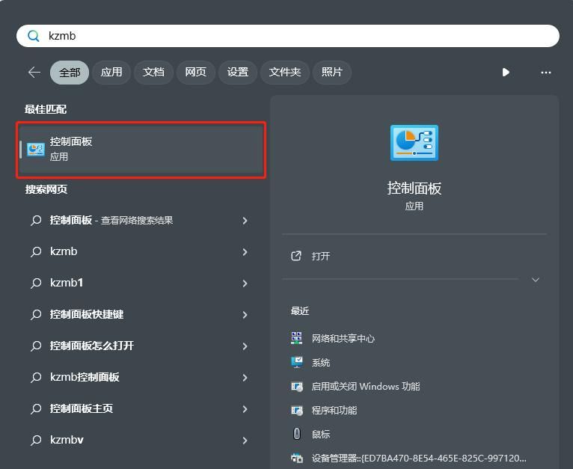Viewport: 573px width, 469px height.
Task: Click the back arrow icon
Action: click(x=34, y=73)
